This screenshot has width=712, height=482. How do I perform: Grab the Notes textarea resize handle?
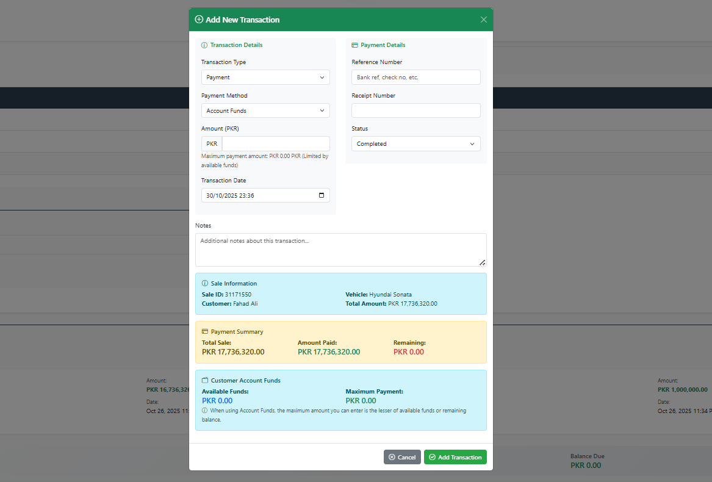482,262
